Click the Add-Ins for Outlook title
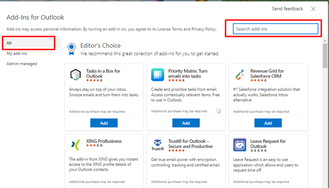The height and width of the screenshot is (188, 329). (35, 17)
